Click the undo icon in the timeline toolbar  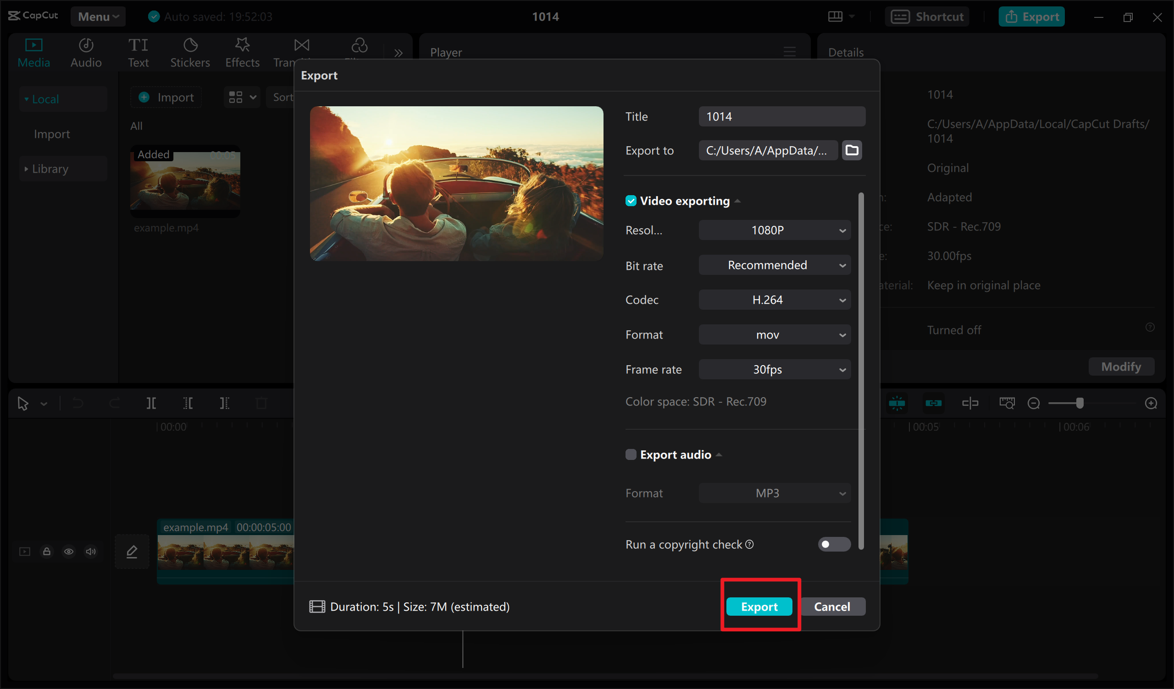pos(78,403)
